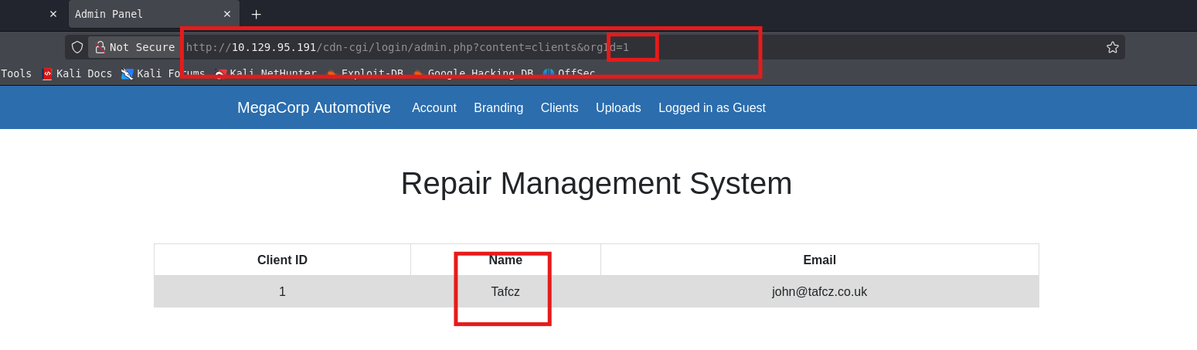The height and width of the screenshot is (350, 1197).
Task: Open the Kali Docs bookmark
Action: tap(77, 73)
